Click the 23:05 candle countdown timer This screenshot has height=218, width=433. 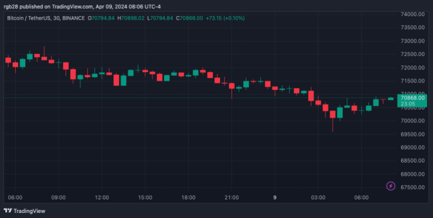(x=408, y=104)
